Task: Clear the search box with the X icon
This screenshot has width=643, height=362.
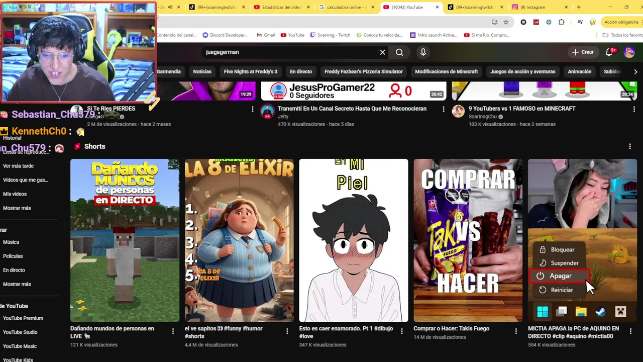Action: pyautogui.click(x=382, y=52)
